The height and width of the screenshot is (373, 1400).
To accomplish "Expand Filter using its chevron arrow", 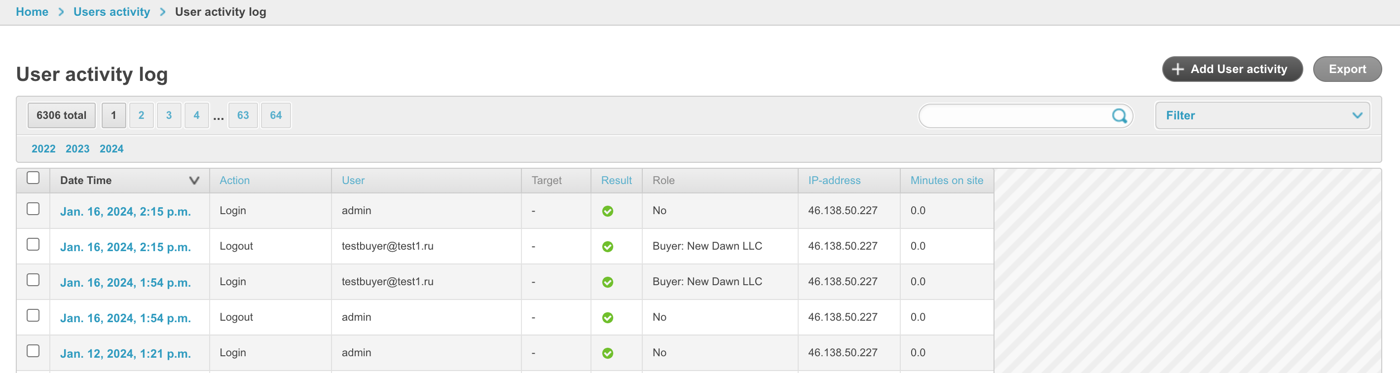I will [x=1357, y=116].
